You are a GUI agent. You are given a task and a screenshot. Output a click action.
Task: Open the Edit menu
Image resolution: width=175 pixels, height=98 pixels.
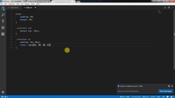coord(5,4)
